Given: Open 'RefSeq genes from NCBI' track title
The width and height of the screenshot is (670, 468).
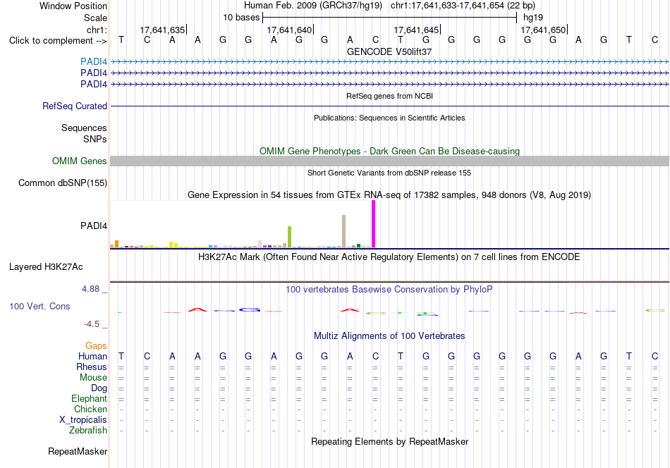Looking at the screenshot, I should (x=389, y=96).
